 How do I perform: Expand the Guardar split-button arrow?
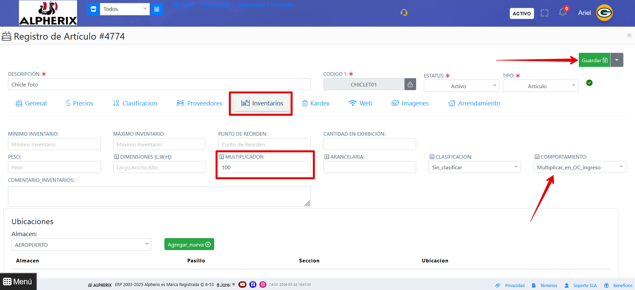click(617, 60)
